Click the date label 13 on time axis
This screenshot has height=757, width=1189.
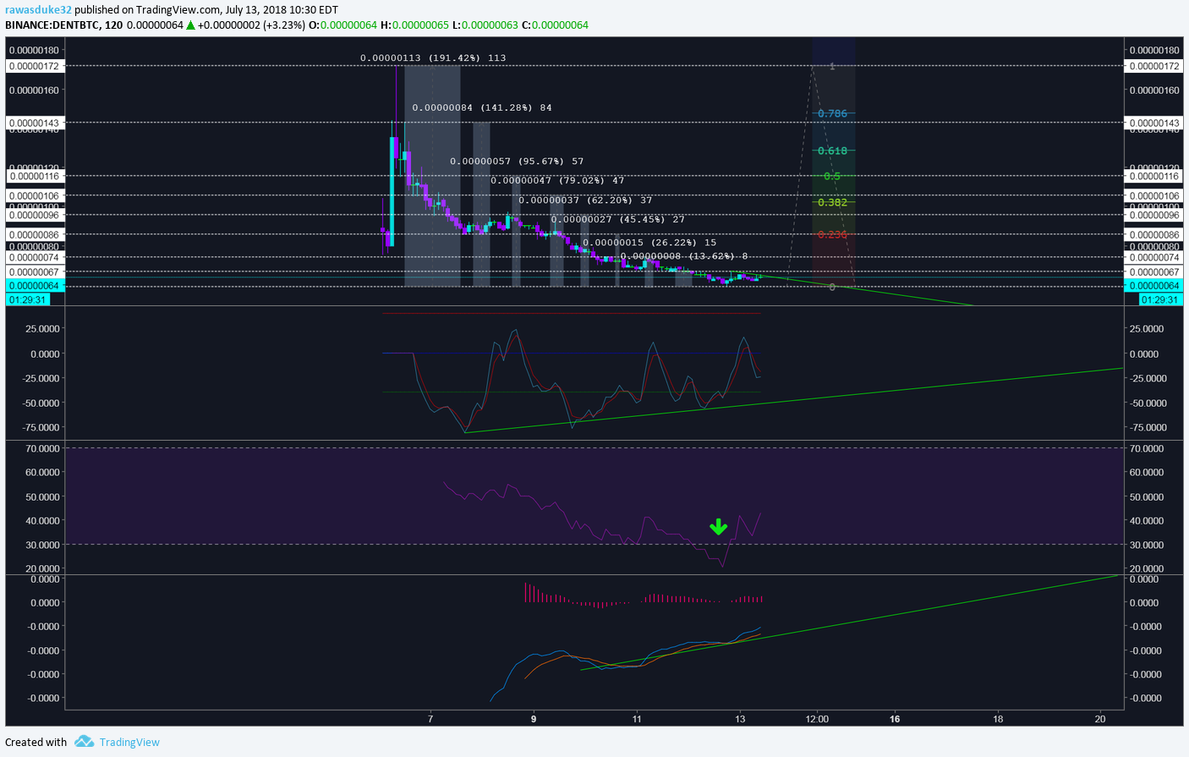coord(740,719)
